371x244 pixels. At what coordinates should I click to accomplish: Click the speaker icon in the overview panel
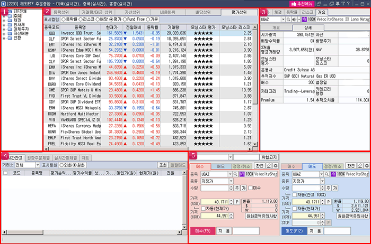point(294,20)
